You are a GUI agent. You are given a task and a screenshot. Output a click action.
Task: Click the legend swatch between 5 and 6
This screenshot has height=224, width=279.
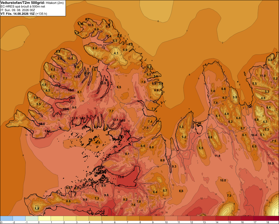108,218
